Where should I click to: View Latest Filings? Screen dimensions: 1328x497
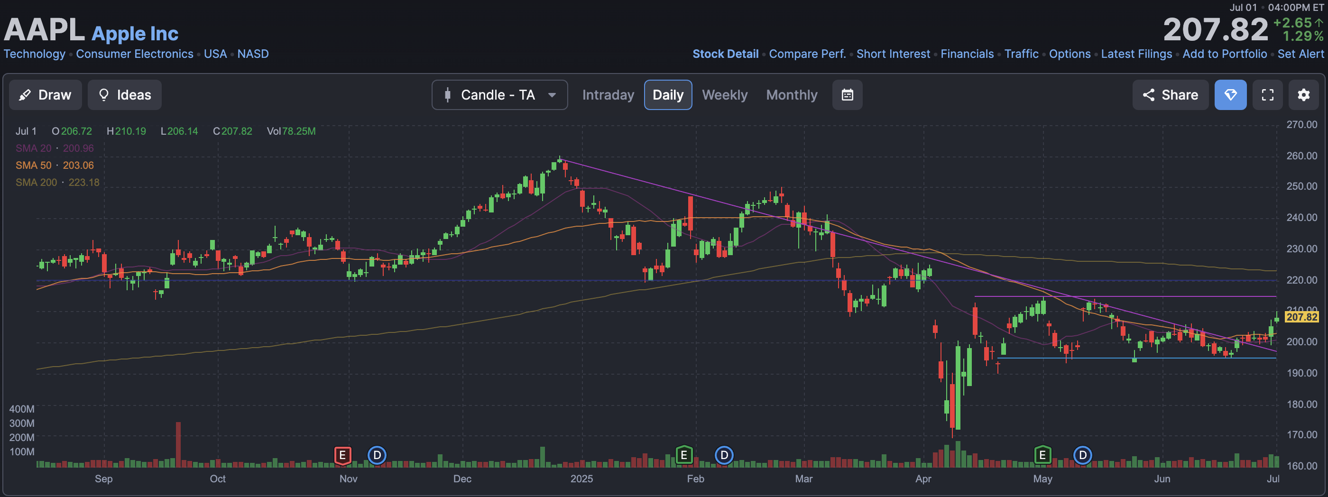click(1136, 54)
